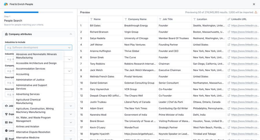Select Accounting industry option
The width and height of the screenshot is (260, 140).
coord(39,74)
